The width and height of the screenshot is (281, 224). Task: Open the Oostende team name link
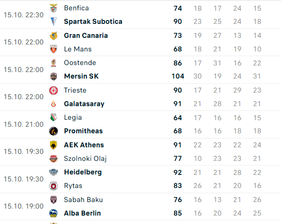[80, 63]
